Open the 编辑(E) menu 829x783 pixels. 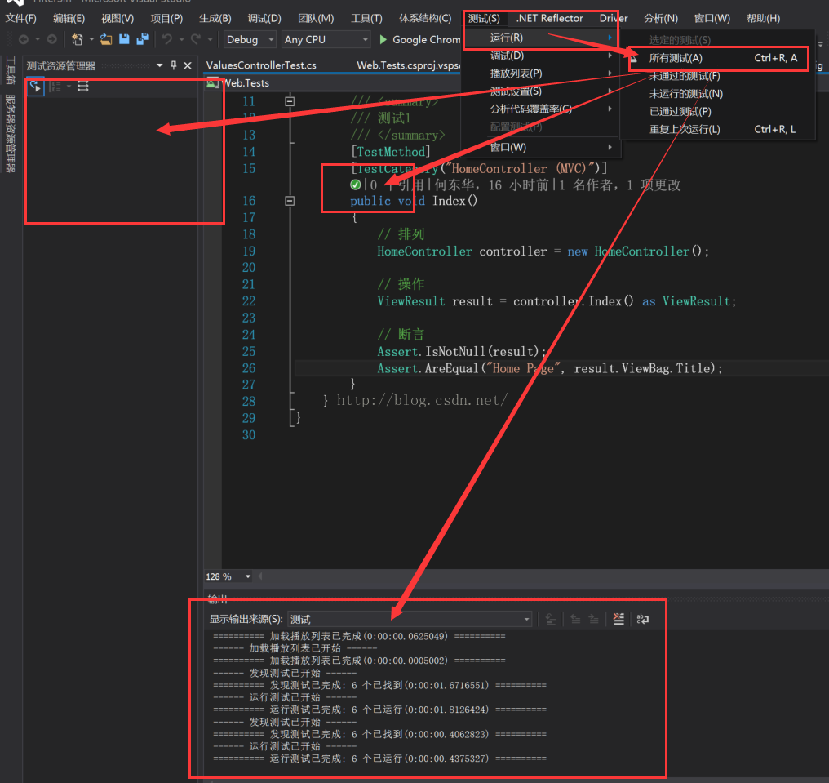coord(69,18)
